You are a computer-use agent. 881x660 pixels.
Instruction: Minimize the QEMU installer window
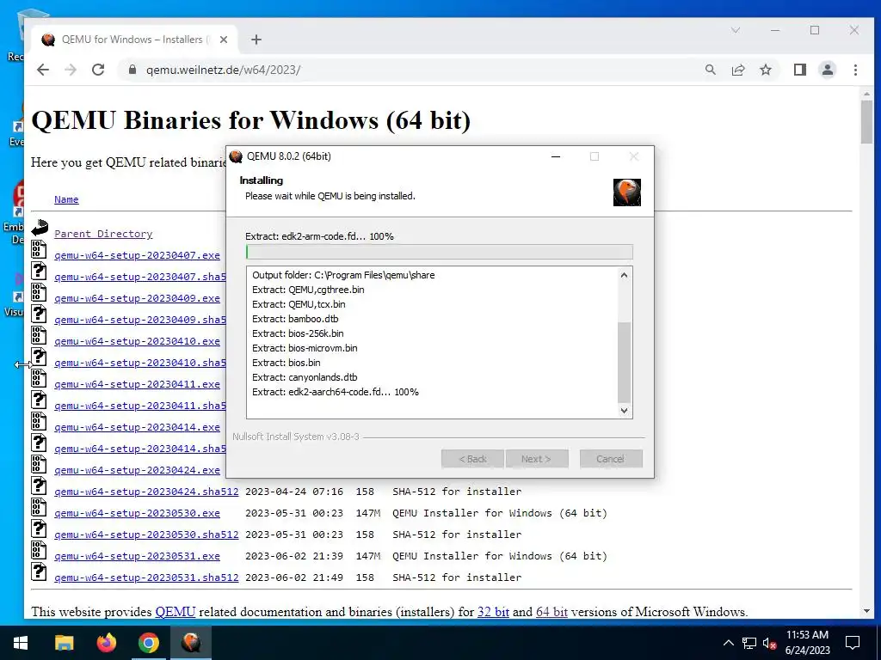(x=556, y=156)
